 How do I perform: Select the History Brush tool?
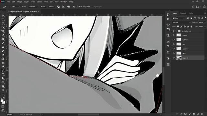click(x=3, y=51)
